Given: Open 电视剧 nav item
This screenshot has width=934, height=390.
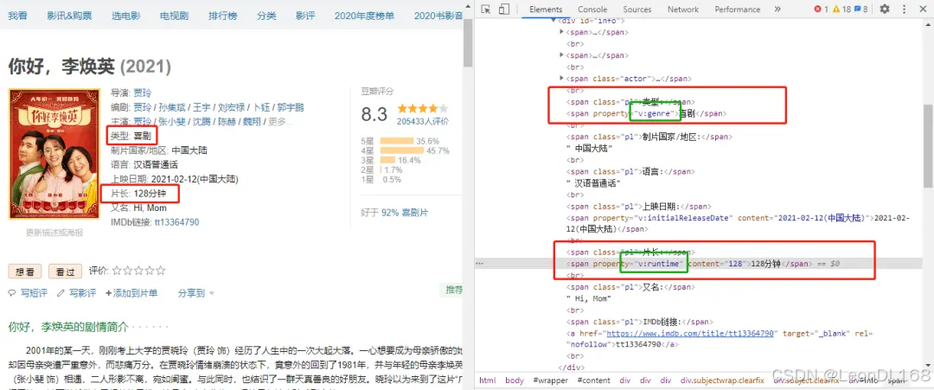Looking at the screenshot, I should click(x=175, y=16).
